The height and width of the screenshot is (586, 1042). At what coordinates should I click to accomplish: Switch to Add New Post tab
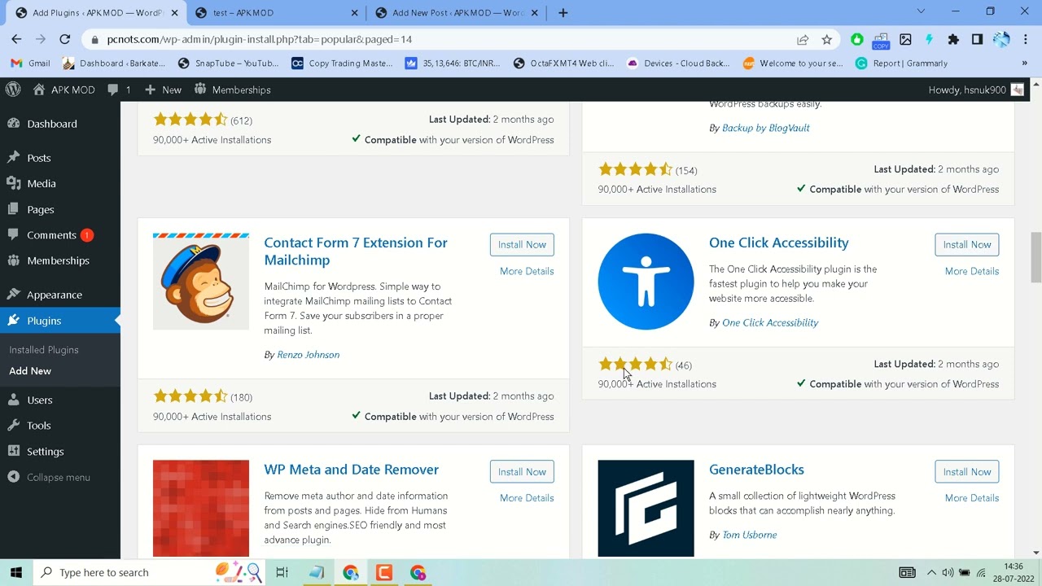tap(458, 12)
